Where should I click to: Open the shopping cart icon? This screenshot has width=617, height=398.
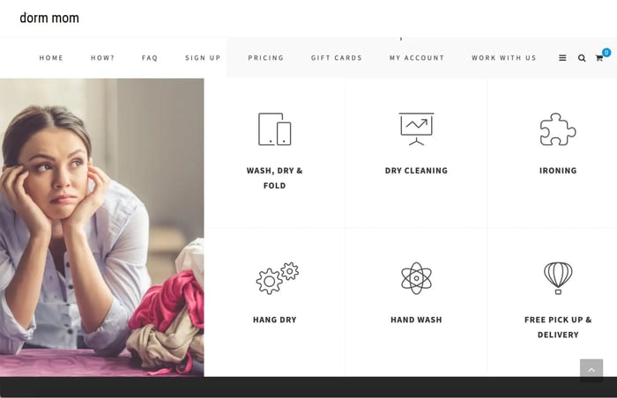(x=599, y=58)
